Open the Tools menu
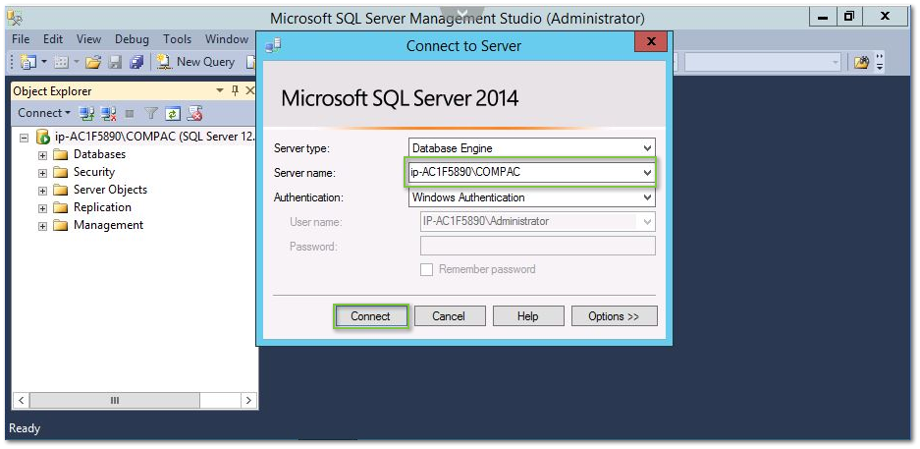920x449 pixels. 178,39
